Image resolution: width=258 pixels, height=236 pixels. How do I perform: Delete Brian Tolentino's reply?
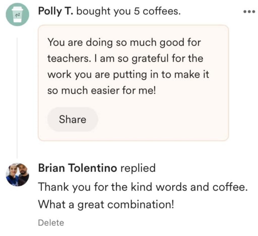coord(51,223)
